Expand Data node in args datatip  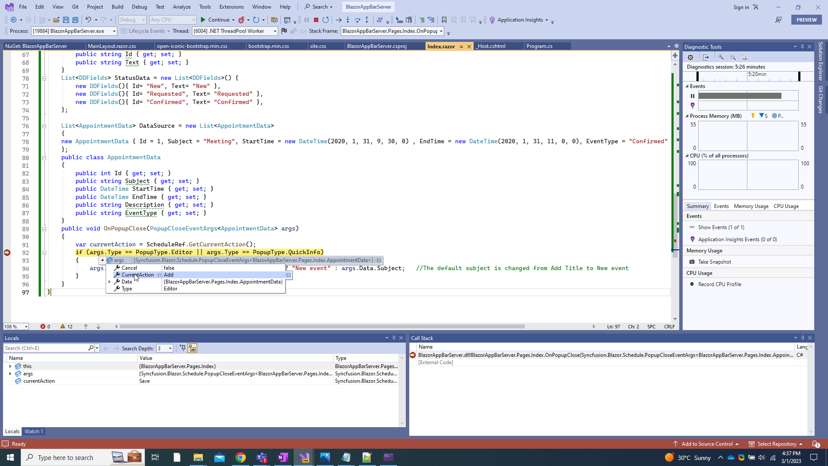(x=110, y=282)
